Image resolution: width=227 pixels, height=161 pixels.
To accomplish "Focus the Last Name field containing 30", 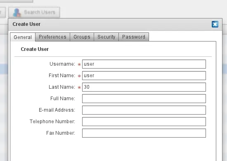I will click(x=144, y=87).
